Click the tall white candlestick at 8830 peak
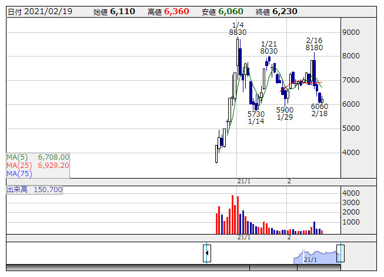This screenshot has height=277, width=384. (x=238, y=52)
